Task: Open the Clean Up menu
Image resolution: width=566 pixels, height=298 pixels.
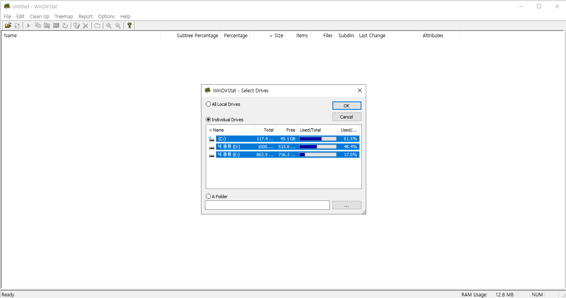Action: [39, 16]
